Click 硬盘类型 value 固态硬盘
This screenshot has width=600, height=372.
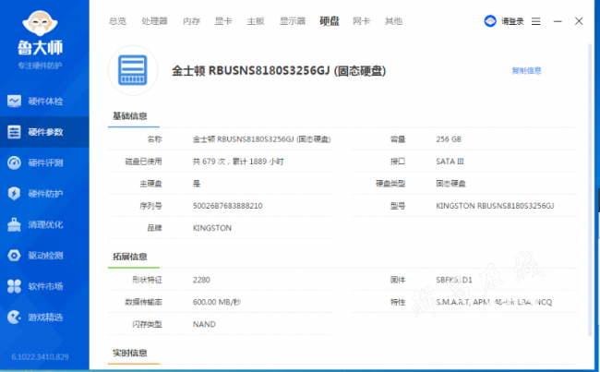click(450, 184)
